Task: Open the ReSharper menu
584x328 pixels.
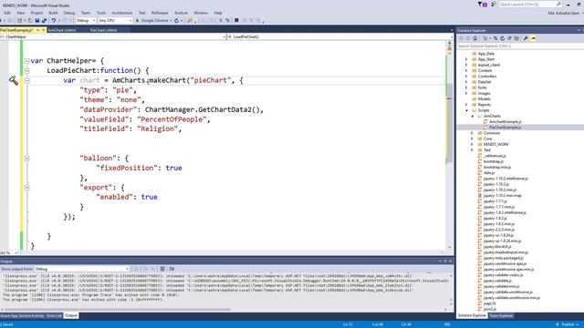Action: point(160,13)
